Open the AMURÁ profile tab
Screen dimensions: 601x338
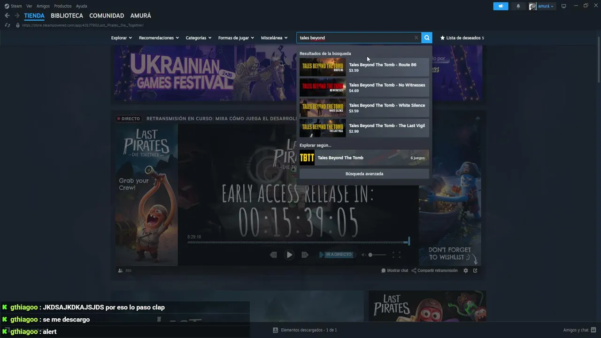tap(140, 15)
